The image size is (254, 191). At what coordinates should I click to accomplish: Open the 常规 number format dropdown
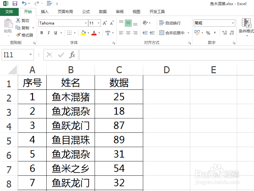tap(233, 23)
